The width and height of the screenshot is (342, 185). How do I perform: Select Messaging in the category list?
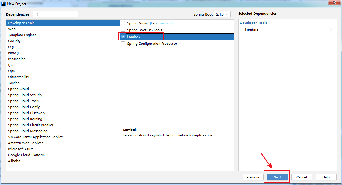[x=63, y=59]
